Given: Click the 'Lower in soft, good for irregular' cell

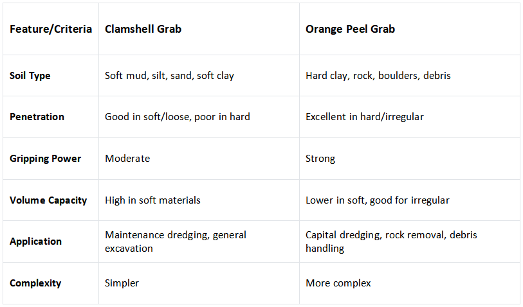Looking at the screenshot, I should pyautogui.click(x=410, y=200).
